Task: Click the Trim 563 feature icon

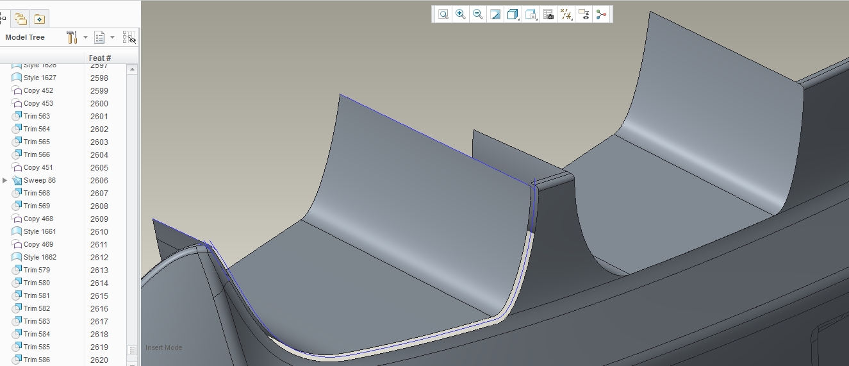Action: (x=17, y=116)
